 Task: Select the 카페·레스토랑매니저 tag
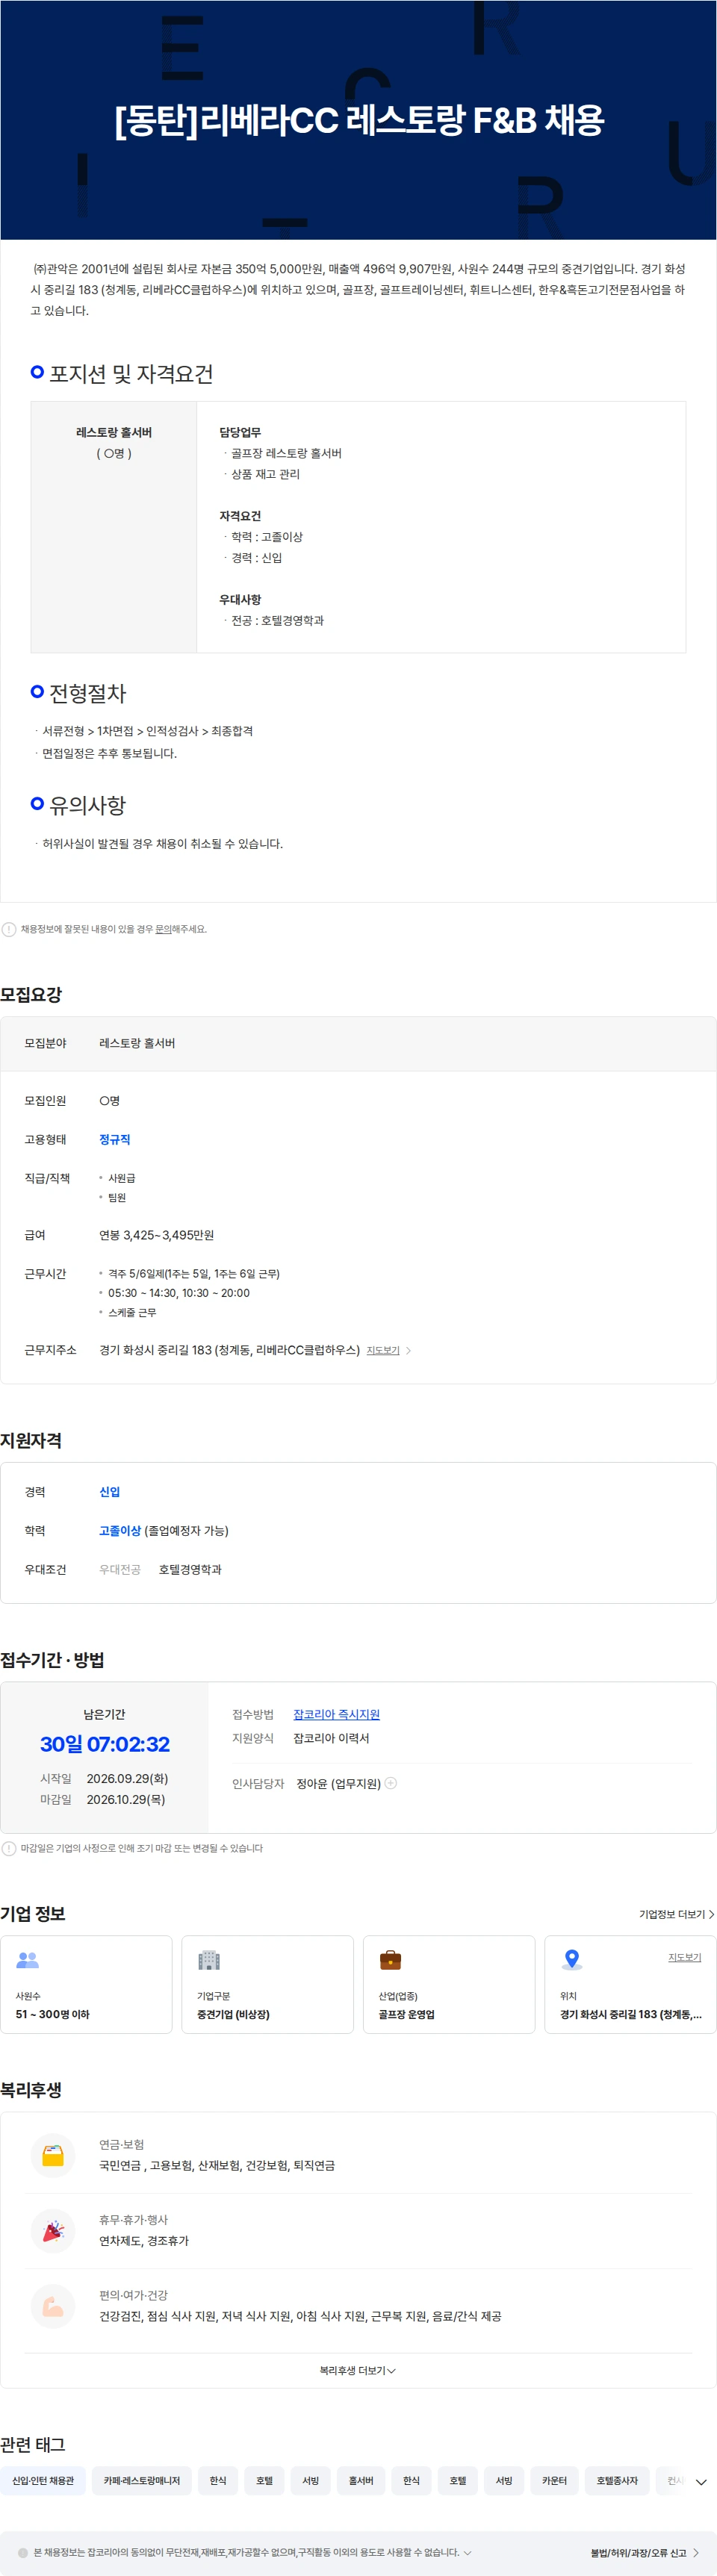142,2481
